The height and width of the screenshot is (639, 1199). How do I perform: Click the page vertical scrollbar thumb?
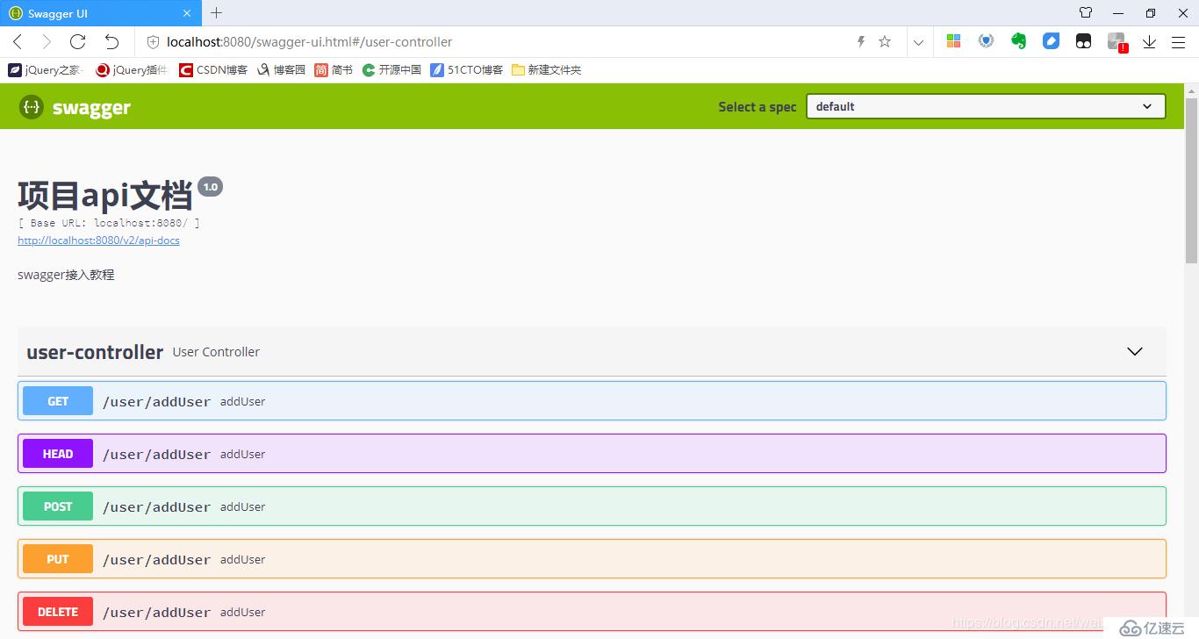click(1191, 180)
